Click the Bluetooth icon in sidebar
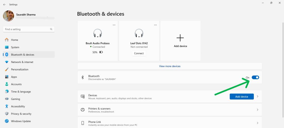284x128 pixels. [7, 55]
